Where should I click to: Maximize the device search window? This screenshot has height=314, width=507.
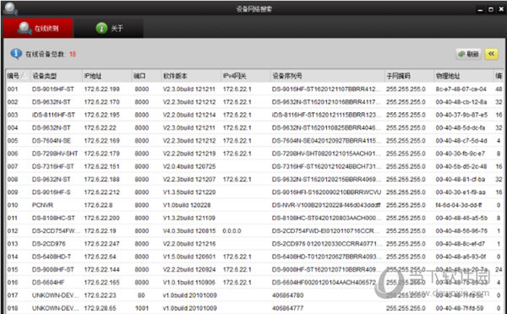tap(491, 9)
